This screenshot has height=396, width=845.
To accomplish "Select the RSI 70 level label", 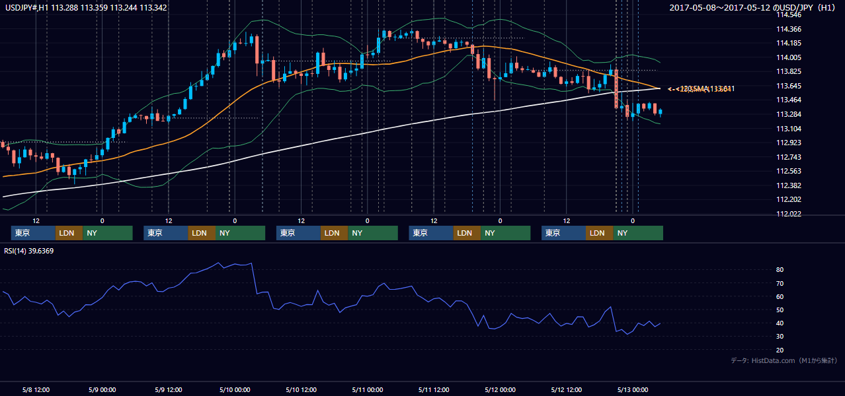I will [x=780, y=283].
